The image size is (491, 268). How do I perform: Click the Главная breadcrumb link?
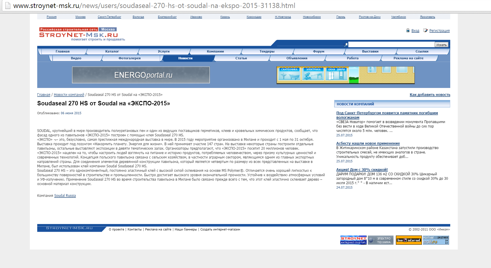[x=44, y=95]
